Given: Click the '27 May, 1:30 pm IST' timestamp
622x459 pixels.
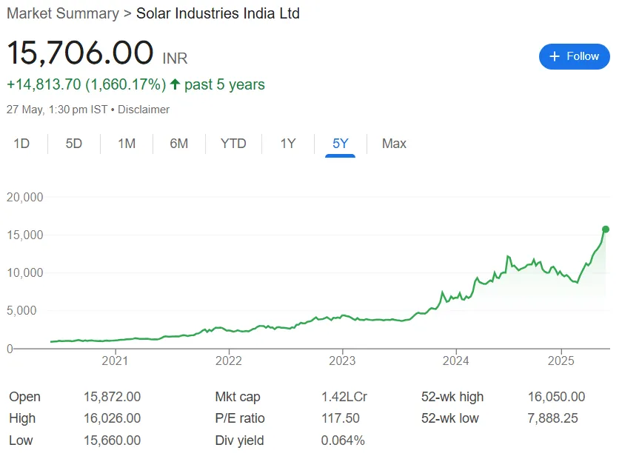Looking at the screenshot, I should point(57,110).
